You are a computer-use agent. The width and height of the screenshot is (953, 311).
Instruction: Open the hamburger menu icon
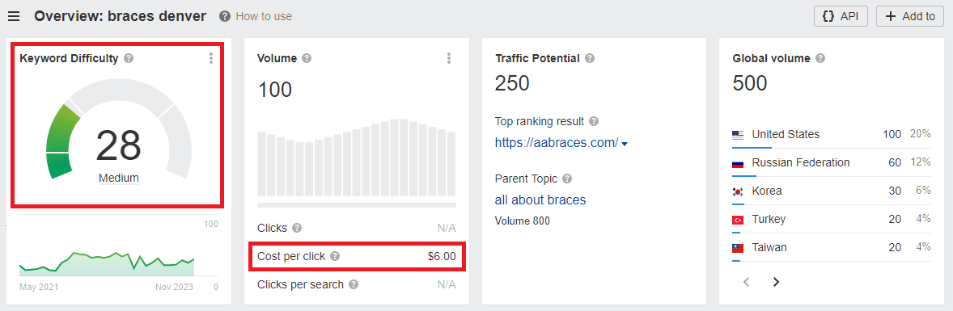coord(14,16)
